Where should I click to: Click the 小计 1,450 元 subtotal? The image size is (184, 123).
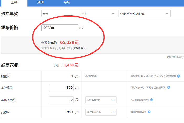[66, 65]
